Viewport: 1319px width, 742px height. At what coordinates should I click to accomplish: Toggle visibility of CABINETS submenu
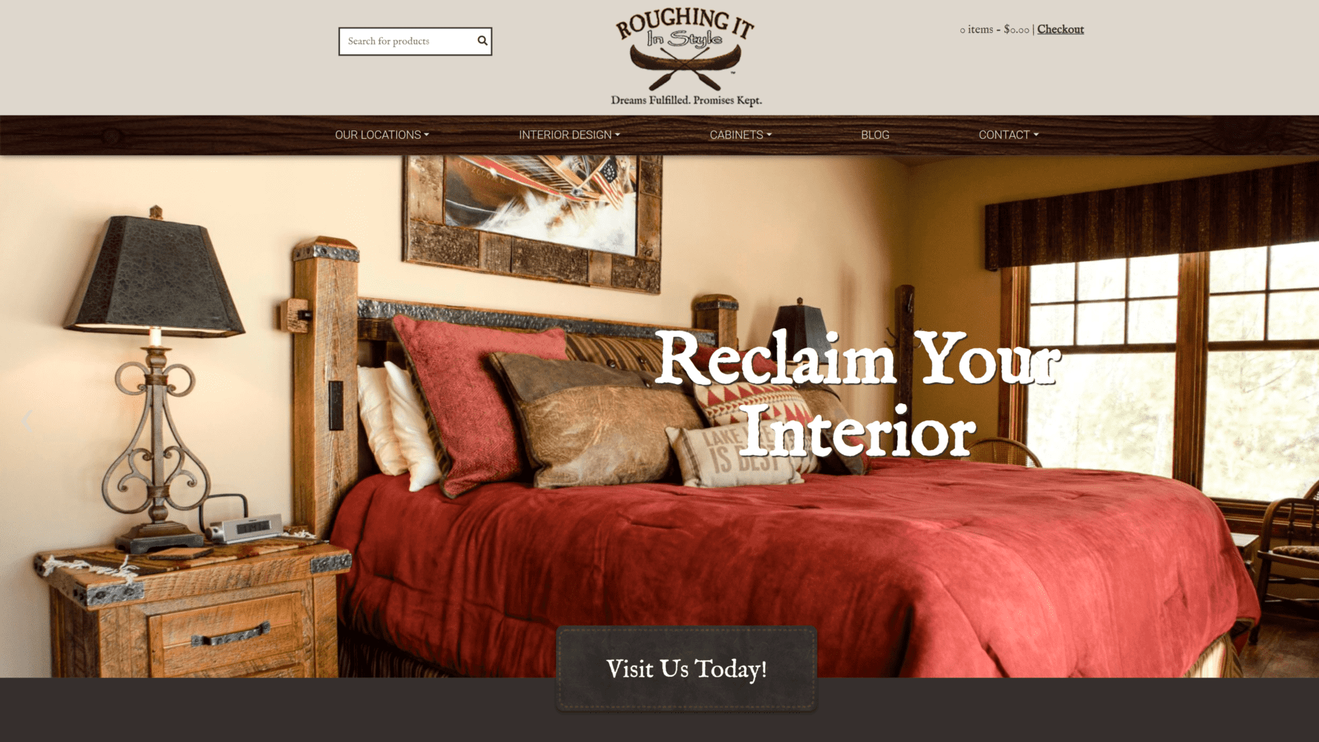(x=740, y=134)
